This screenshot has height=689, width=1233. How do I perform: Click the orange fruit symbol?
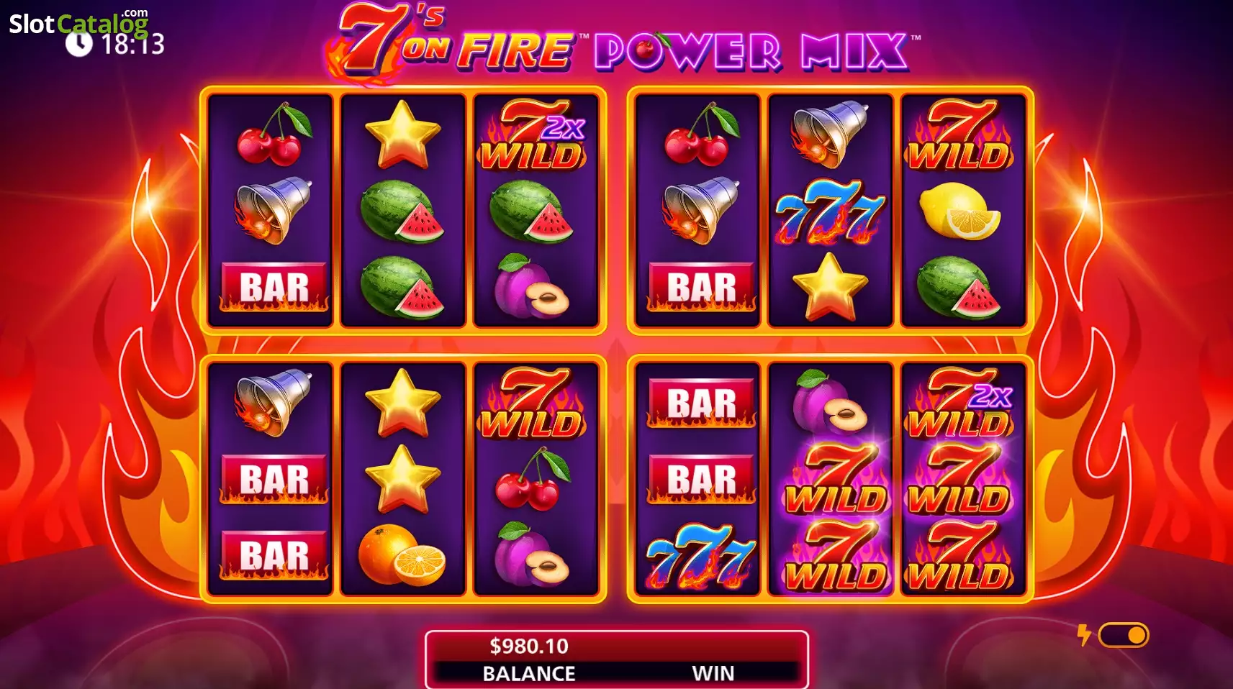[402, 555]
